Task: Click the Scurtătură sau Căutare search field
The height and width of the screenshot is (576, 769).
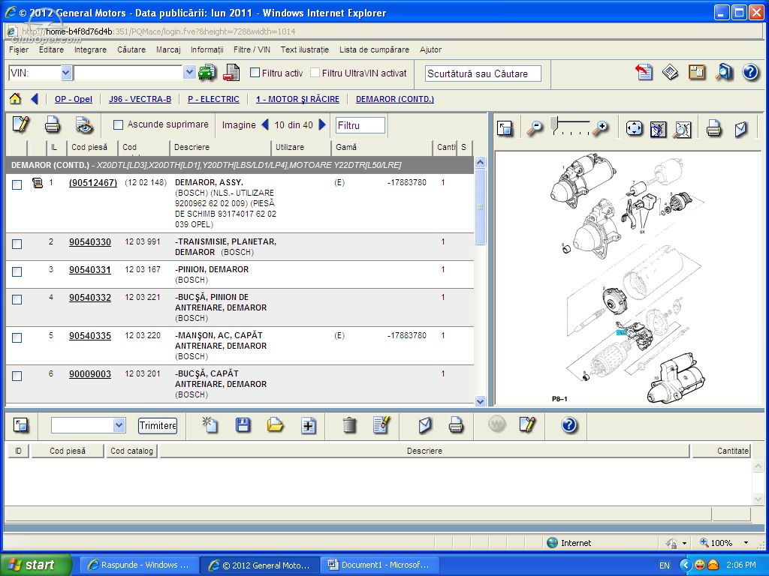Action: pos(483,73)
